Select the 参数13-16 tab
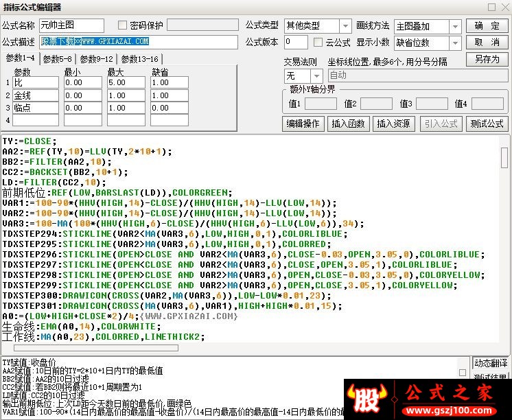This screenshot has height=420, width=512. pyautogui.click(x=139, y=59)
